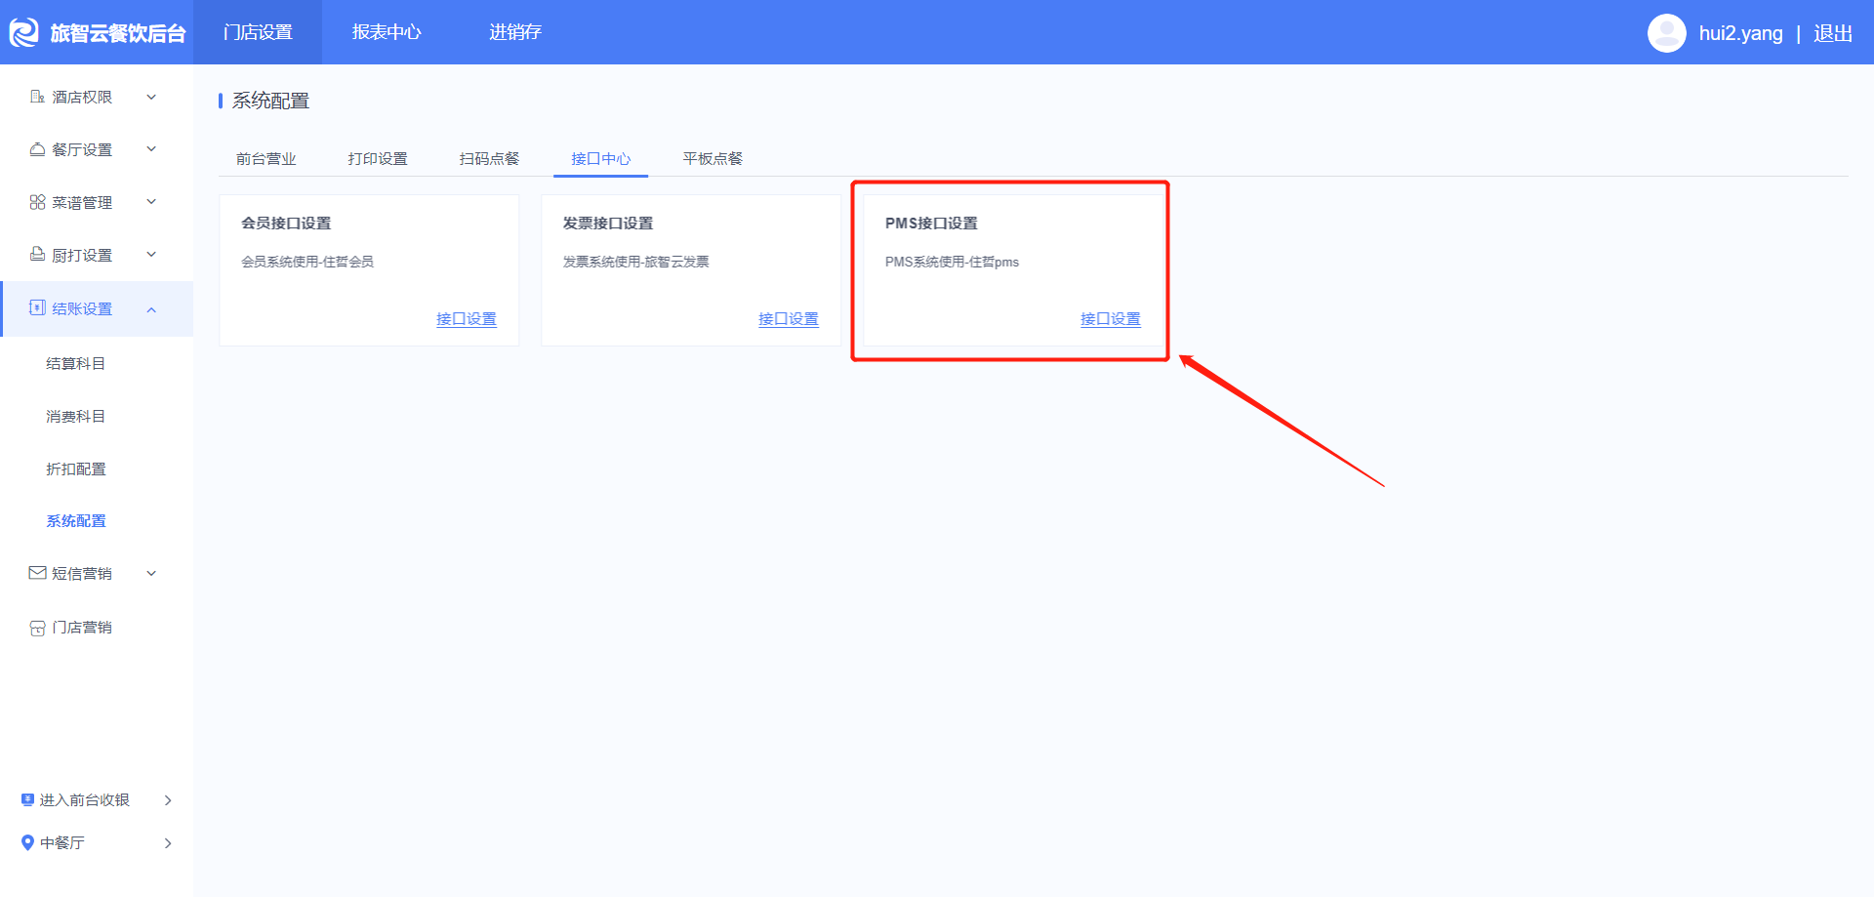This screenshot has width=1874, height=897.
Task: Open 消费科目 in the sidebar
Action: [x=76, y=416]
